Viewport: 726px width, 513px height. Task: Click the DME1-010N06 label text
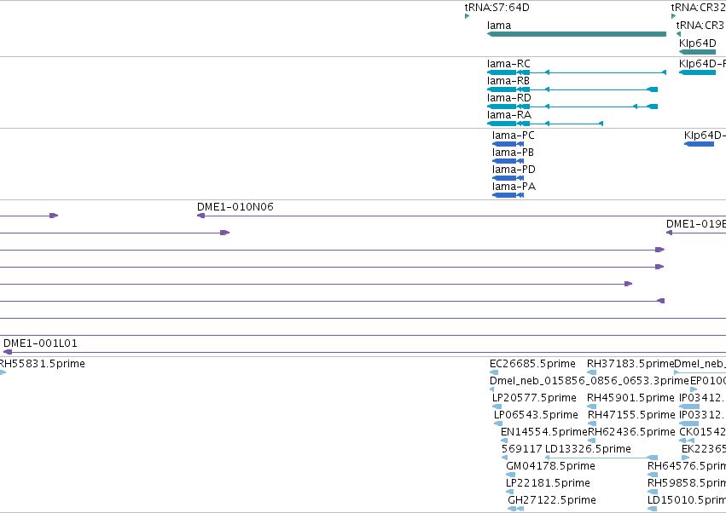tap(235, 207)
